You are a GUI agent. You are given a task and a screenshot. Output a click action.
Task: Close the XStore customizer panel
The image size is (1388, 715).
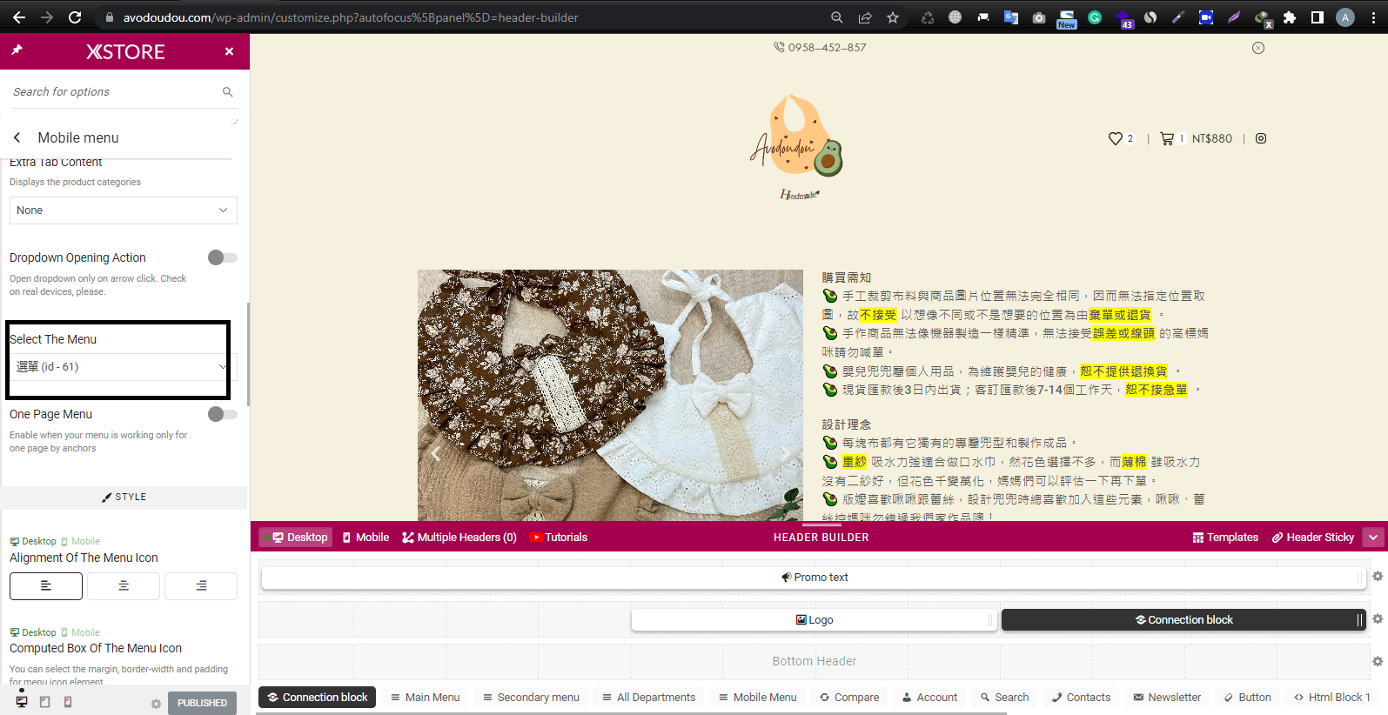pyautogui.click(x=229, y=51)
